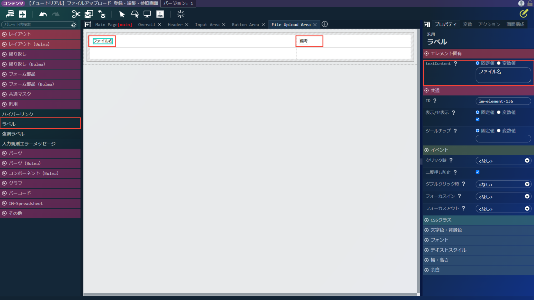Undo the last action
This screenshot has height=300, width=534.
tap(43, 14)
